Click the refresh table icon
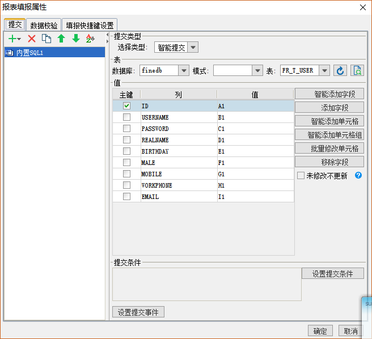The width and height of the screenshot is (372, 339). click(x=340, y=70)
